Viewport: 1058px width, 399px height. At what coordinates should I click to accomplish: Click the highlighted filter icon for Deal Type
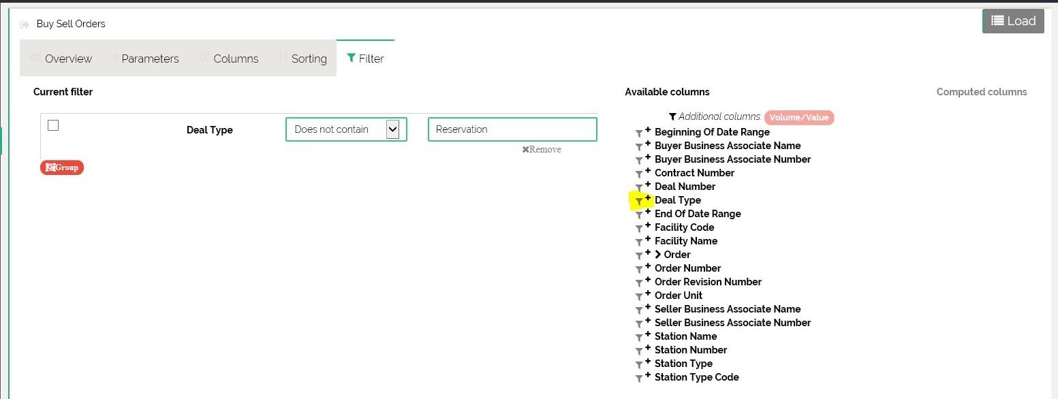point(638,202)
